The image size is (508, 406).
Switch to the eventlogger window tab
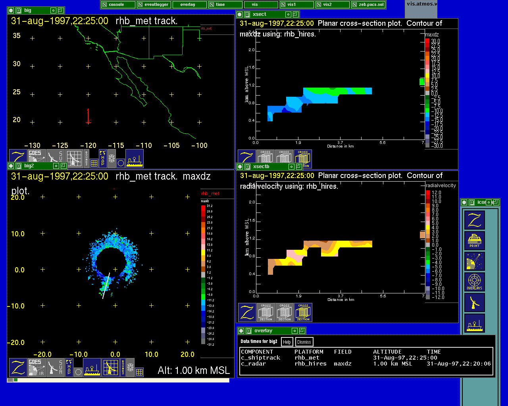click(x=154, y=5)
